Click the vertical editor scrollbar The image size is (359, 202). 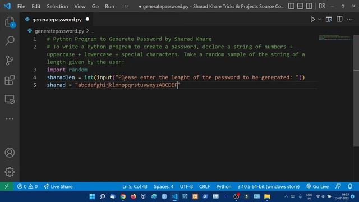tap(356, 91)
